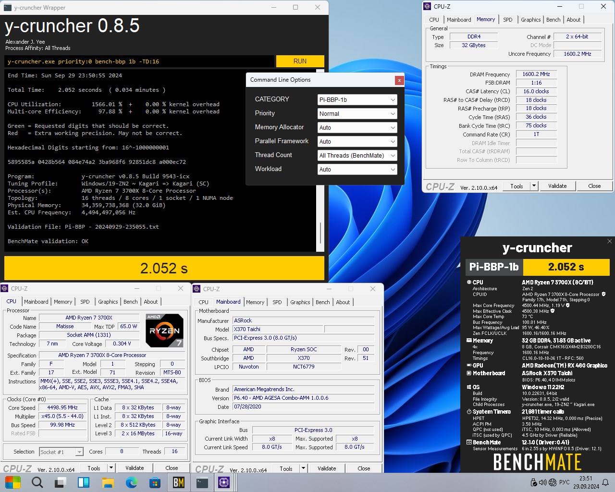615x492 pixels.
Task: Select Mainboard tab in CPU-Z CPU window
Action: [x=36, y=302]
